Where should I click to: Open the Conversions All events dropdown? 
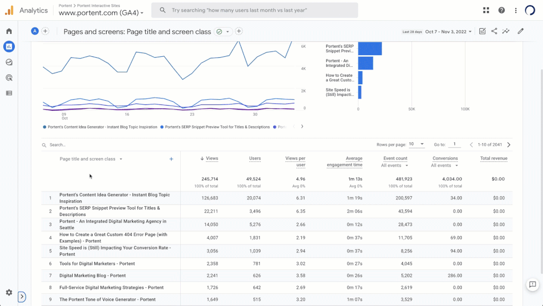pyautogui.click(x=444, y=165)
